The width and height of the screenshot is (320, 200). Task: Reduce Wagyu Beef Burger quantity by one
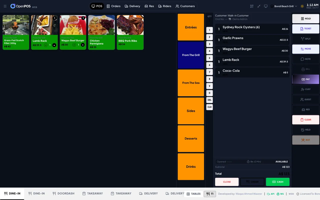[x=74, y=45]
